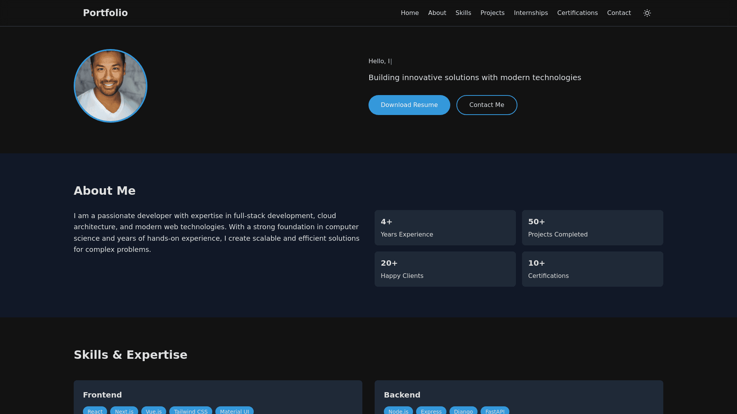Navigate to Projects in top menu
This screenshot has height=414, width=737.
[492, 13]
